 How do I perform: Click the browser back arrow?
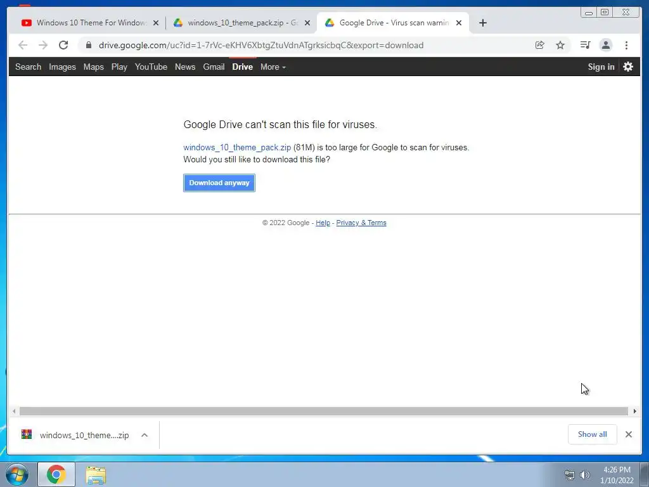(23, 45)
